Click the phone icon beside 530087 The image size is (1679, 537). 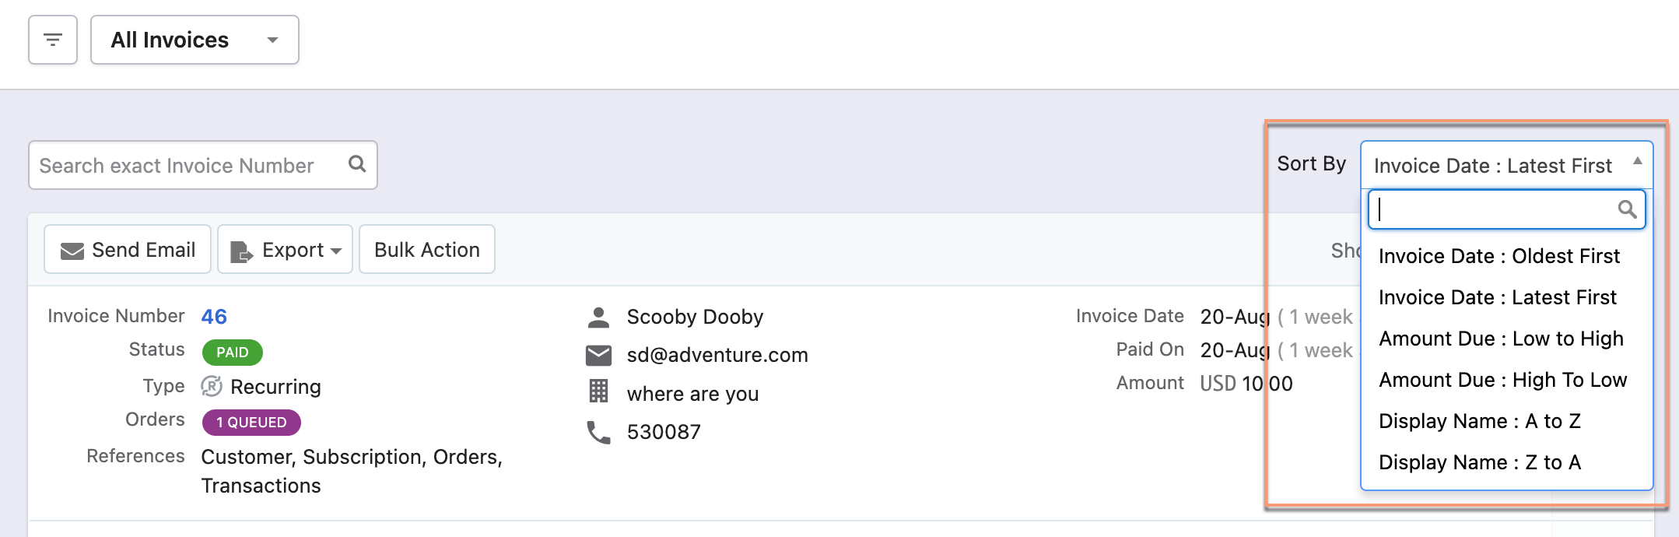point(598,432)
